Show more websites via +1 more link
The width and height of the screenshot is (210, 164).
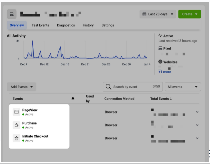click(x=165, y=72)
